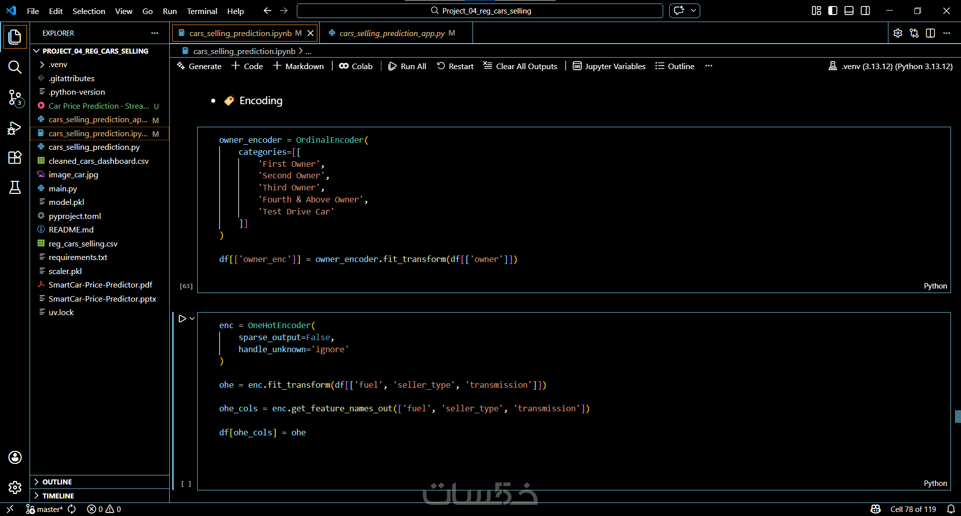Screen dimensions: 961x516
Task: Open the Terminal menu
Action: coord(202,11)
